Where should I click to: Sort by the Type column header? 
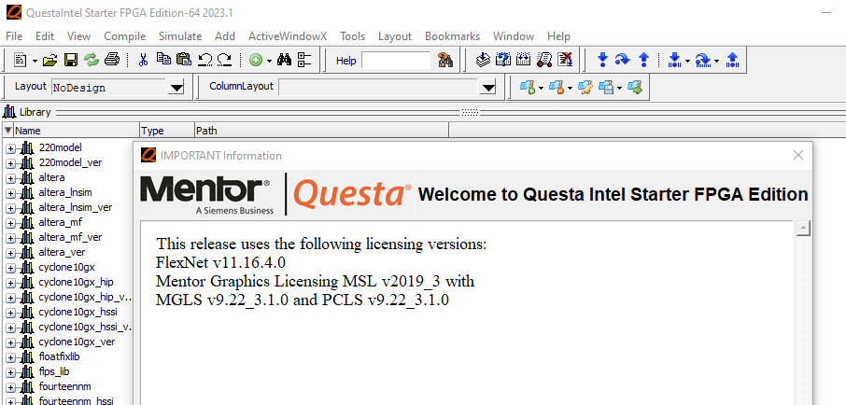click(x=167, y=130)
